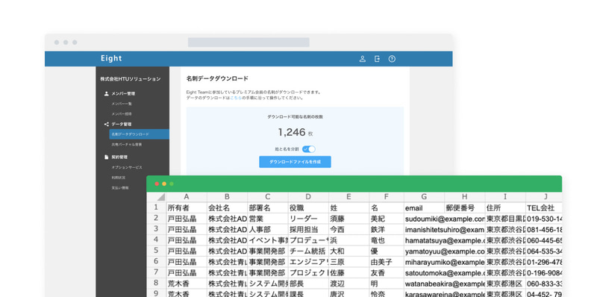Image resolution: width=597 pixels, height=297 pixels.
Task: Click 荒木香 in spreadsheet row 8
Action: click(187, 284)
